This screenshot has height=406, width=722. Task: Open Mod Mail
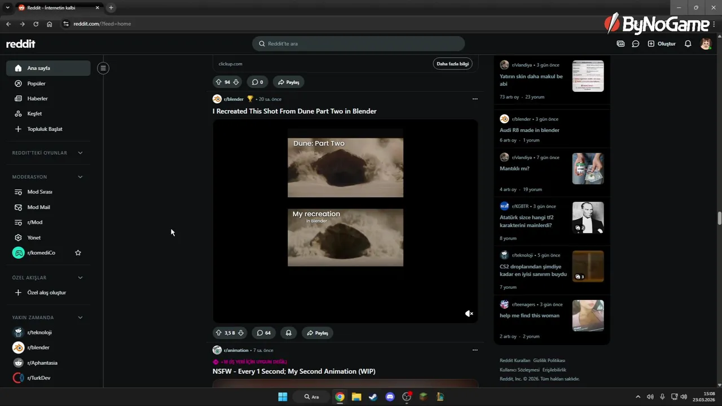49,207
